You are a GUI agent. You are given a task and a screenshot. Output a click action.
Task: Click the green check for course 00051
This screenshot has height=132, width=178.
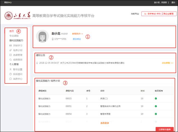pos(156,106)
